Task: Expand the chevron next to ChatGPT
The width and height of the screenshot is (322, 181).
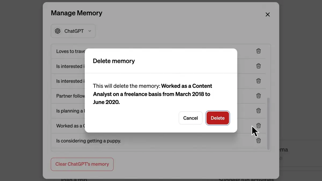Action: coord(90,31)
